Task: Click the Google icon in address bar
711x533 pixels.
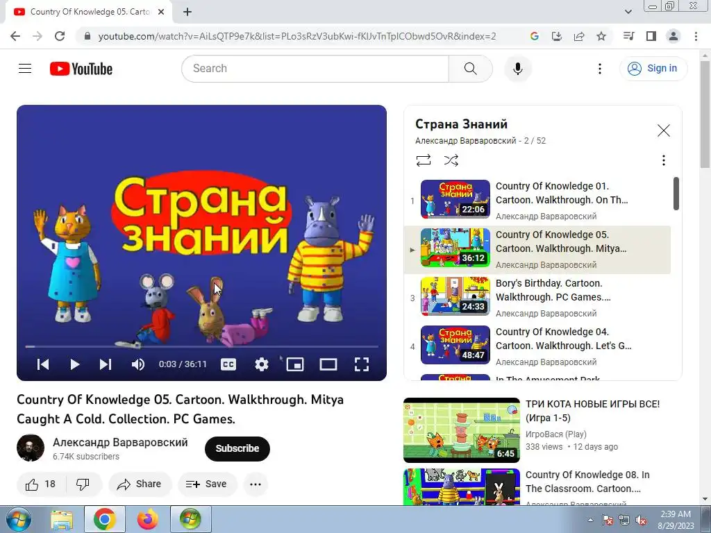Action: (534, 36)
